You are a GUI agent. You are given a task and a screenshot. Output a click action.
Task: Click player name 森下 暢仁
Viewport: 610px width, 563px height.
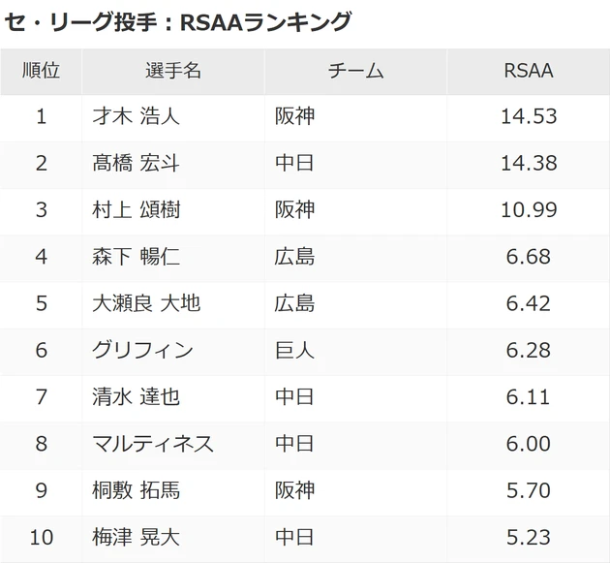tap(137, 257)
